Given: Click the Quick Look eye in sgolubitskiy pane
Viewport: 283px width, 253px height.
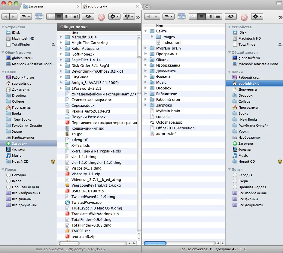Looking at the screenshot, I should click(231, 17).
